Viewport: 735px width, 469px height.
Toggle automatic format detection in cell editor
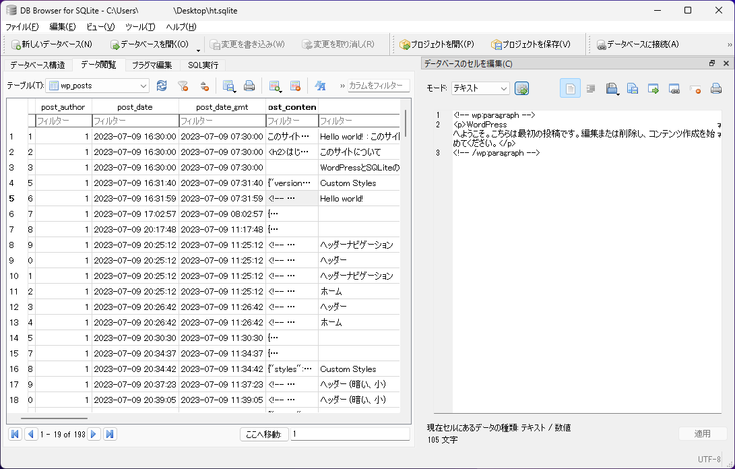pos(520,88)
